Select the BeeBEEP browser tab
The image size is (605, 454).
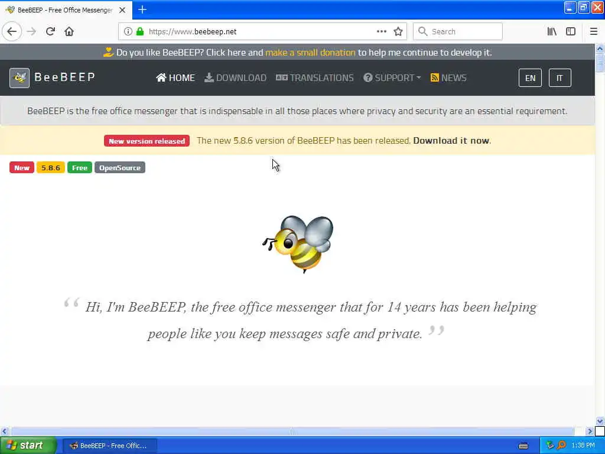point(66,10)
